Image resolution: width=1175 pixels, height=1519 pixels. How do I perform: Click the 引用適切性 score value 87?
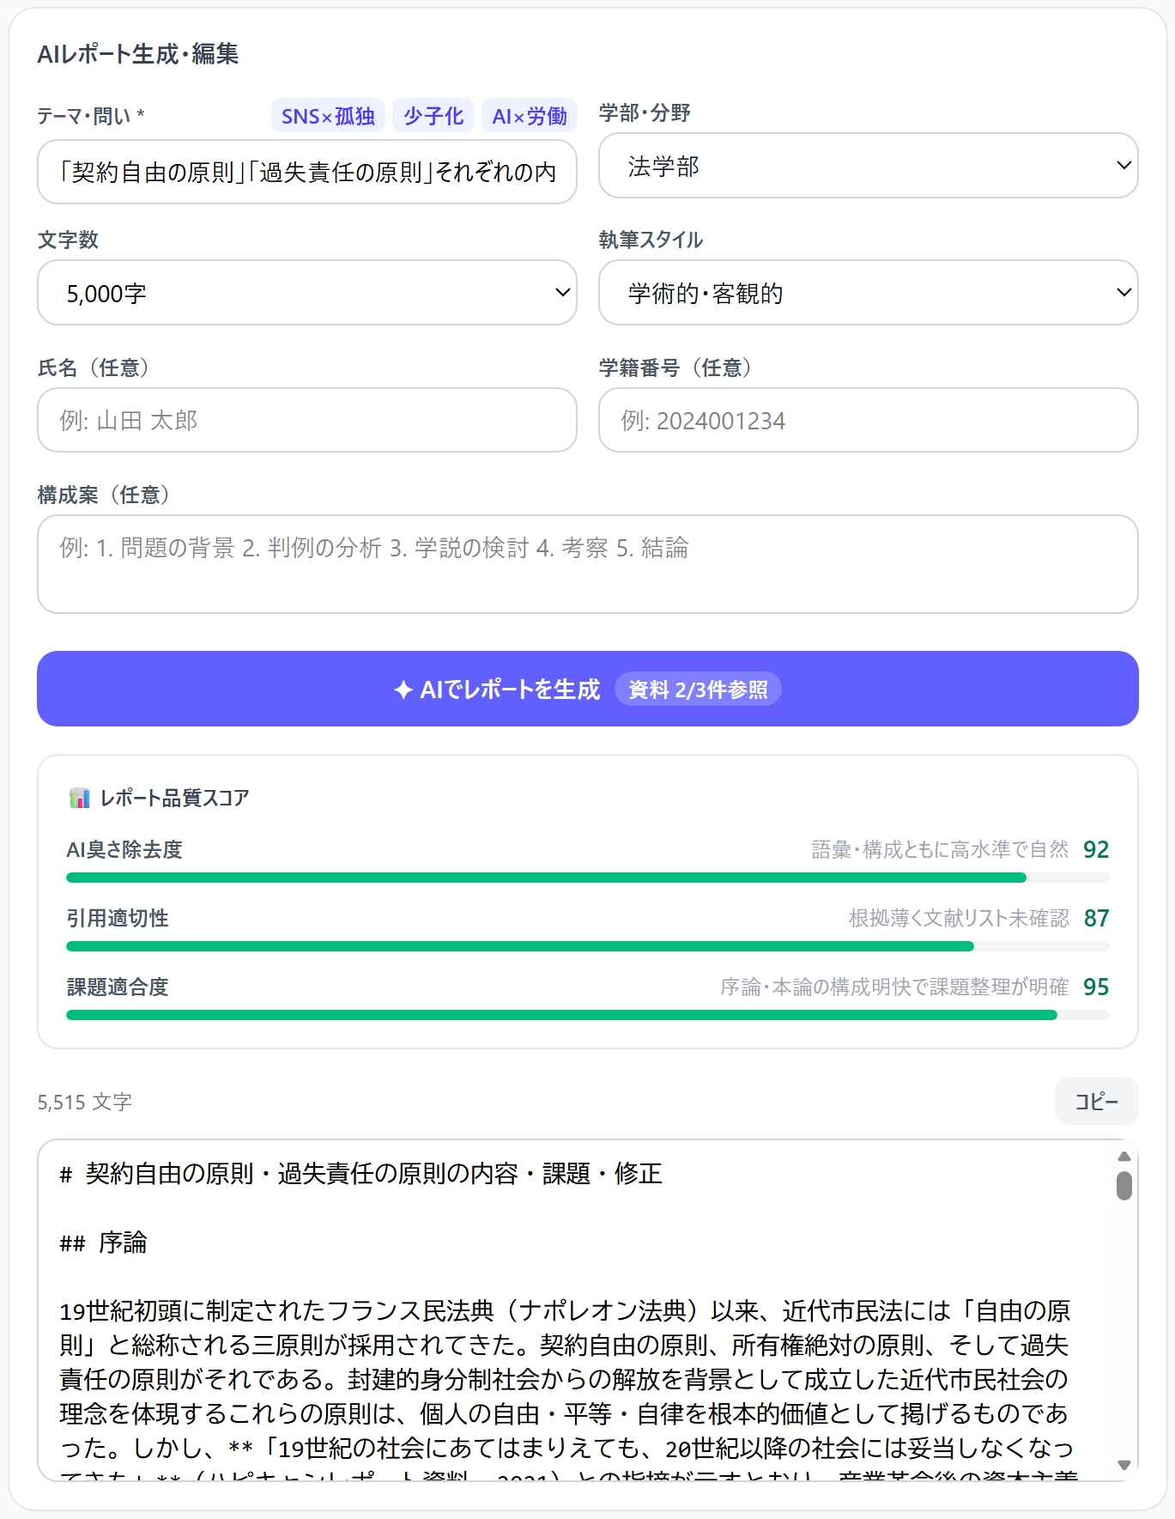pyautogui.click(x=1096, y=918)
